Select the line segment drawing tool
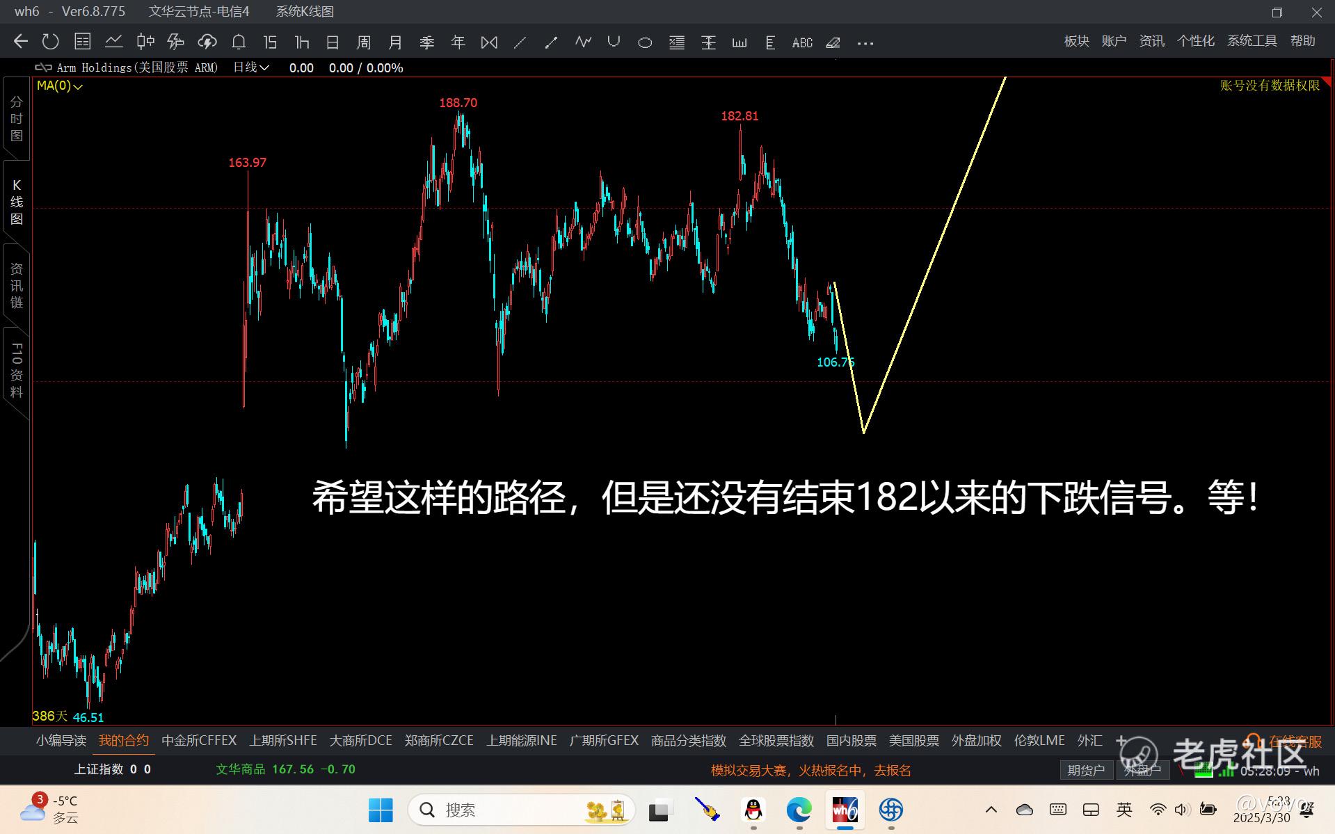The image size is (1335, 834). coord(551,42)
